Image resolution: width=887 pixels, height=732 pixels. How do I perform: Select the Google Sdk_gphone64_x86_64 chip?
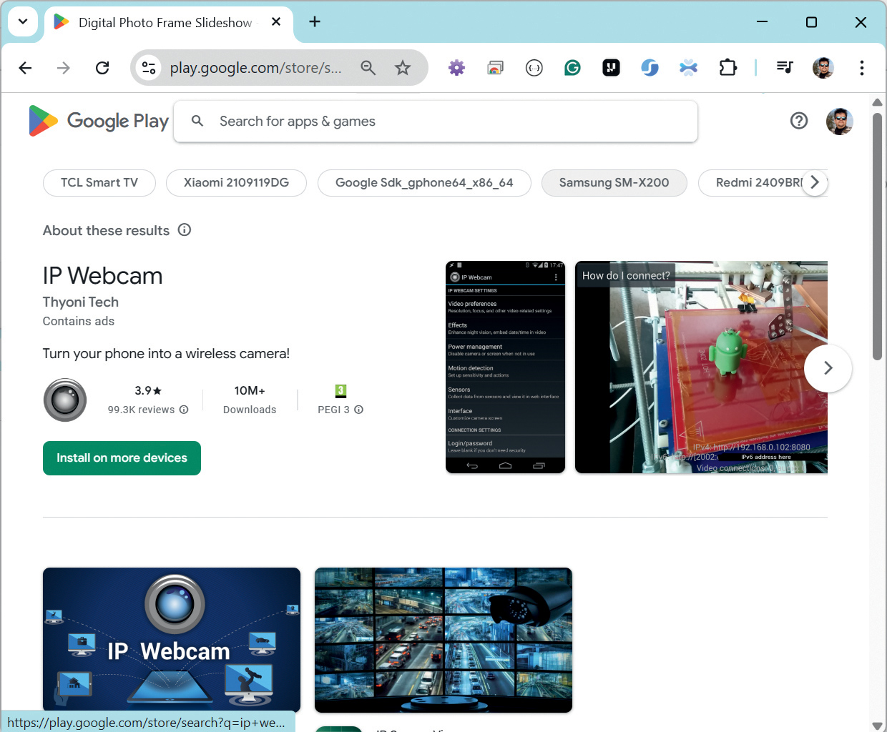click(x=424, y=182)
